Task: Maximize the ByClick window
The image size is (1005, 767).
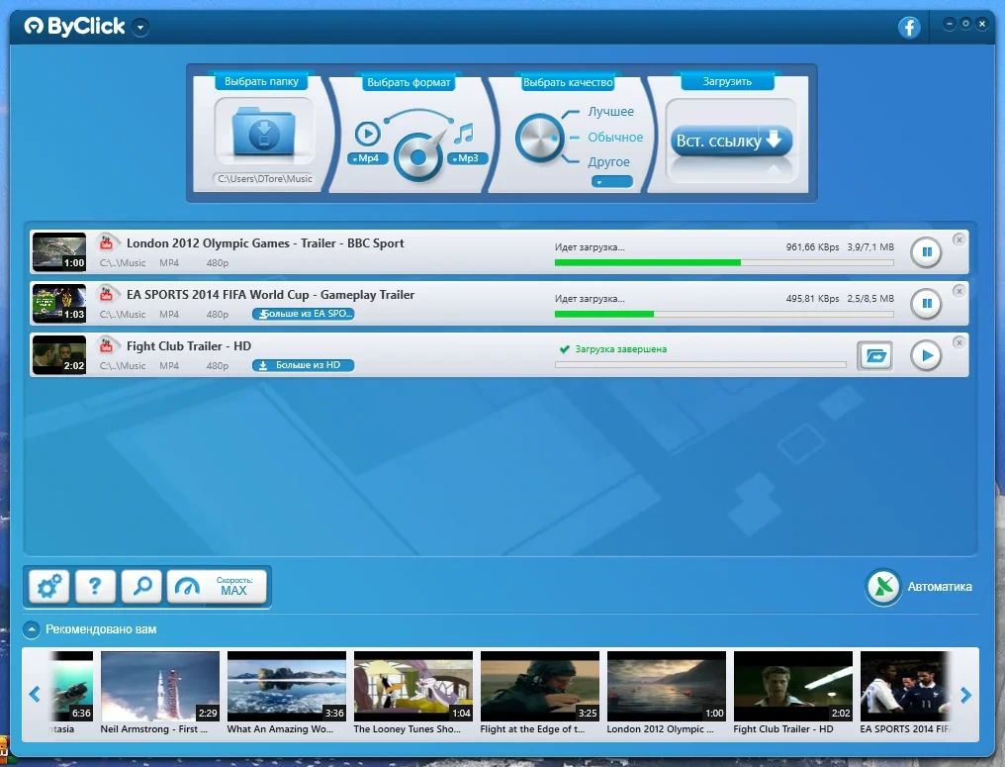Action: click(965, 24)
